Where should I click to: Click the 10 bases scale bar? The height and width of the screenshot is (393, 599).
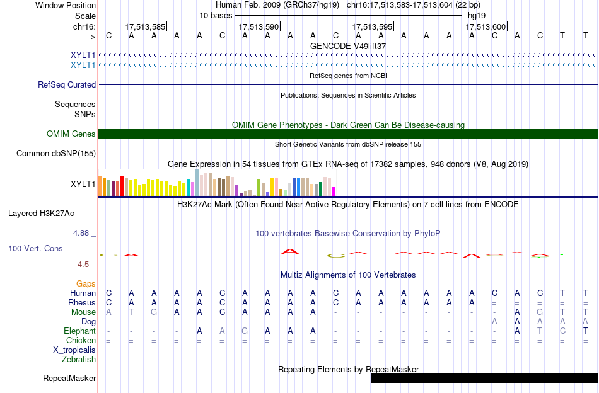point(349,16)
